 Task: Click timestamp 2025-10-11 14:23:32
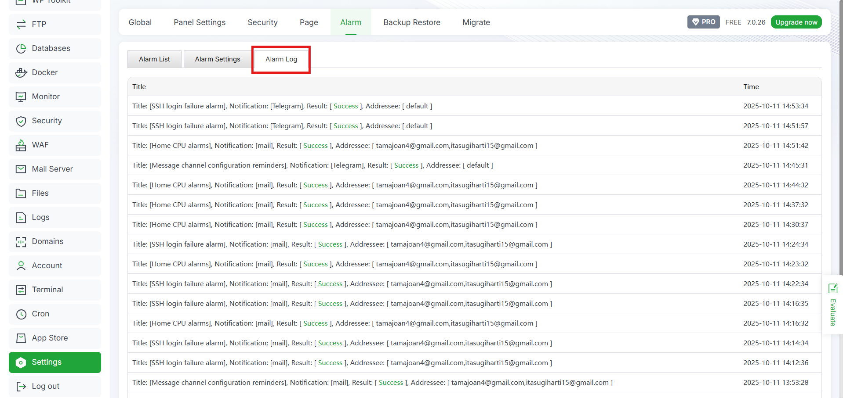(x=776, y=264)
